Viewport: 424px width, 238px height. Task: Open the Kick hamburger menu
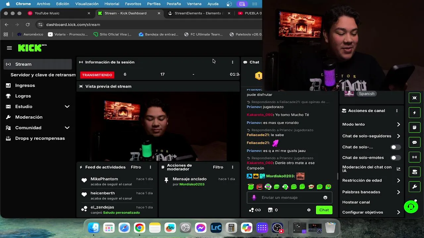pos(9,48)
